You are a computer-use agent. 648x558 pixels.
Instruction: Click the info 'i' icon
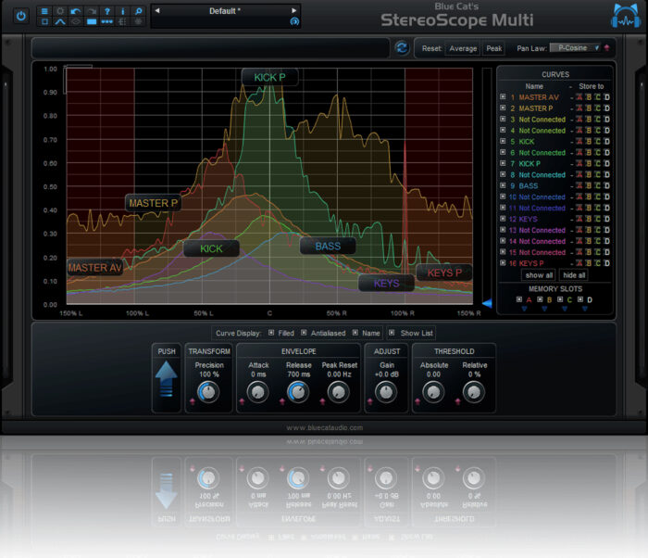[123, 11]
